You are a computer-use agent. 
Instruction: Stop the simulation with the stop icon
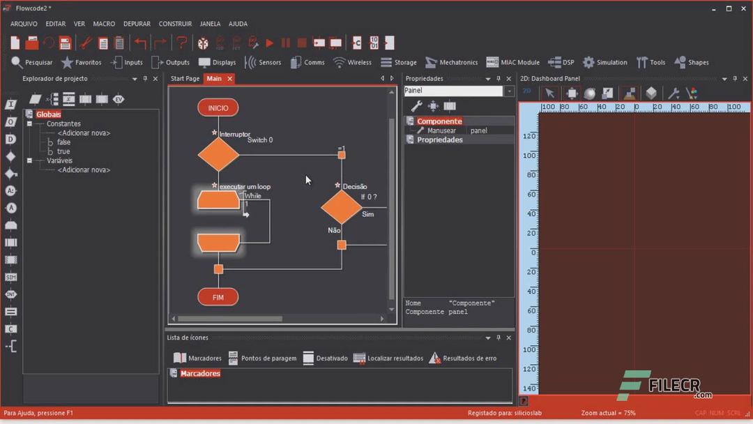301,42
